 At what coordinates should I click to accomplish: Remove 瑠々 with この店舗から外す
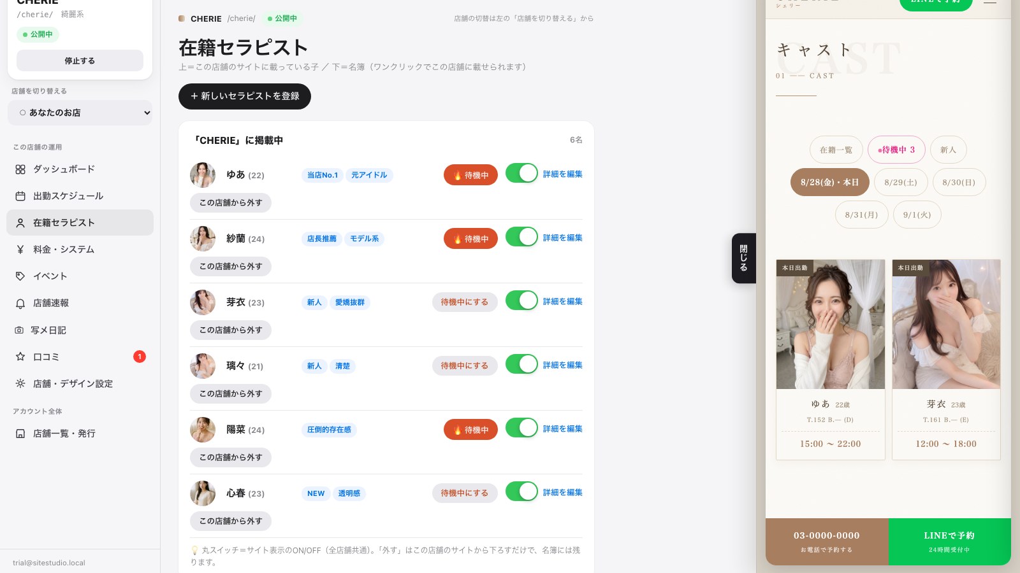tap(231, 394)
